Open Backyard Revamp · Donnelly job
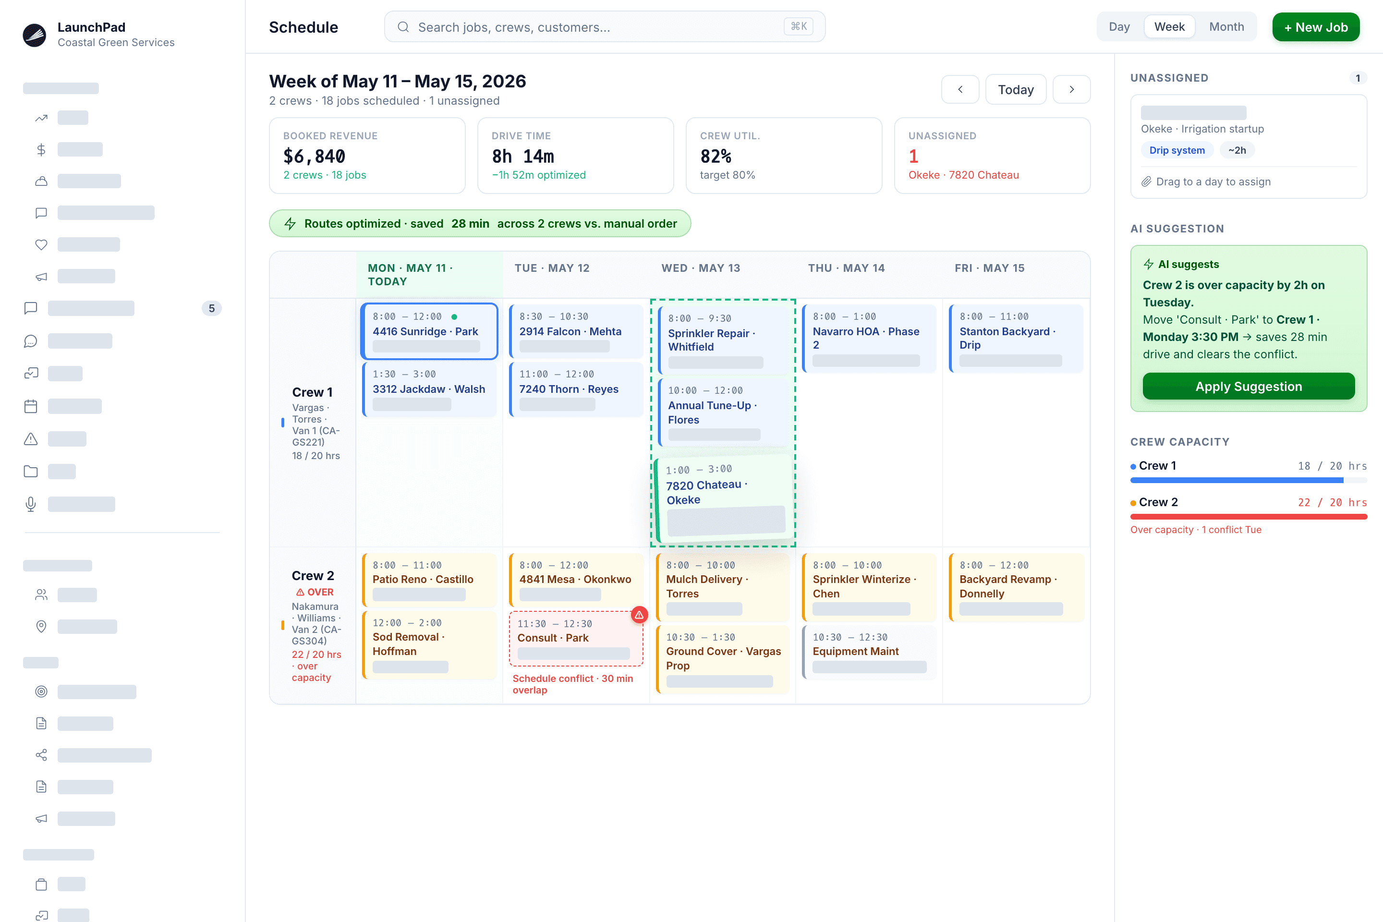The width and height of the screenshot is (1383, 922). pos(1016,587)
